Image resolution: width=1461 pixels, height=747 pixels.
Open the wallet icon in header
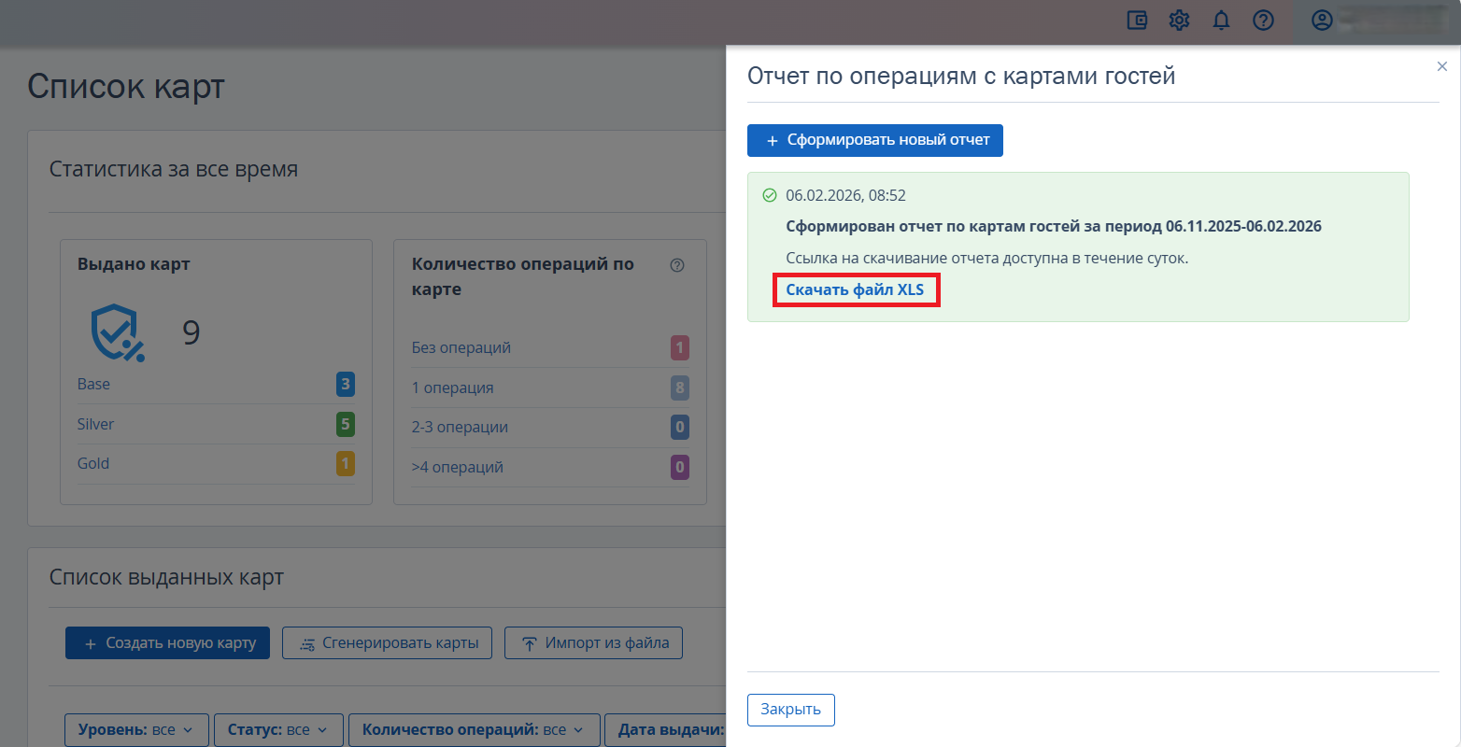click(x=1137, y=20)
